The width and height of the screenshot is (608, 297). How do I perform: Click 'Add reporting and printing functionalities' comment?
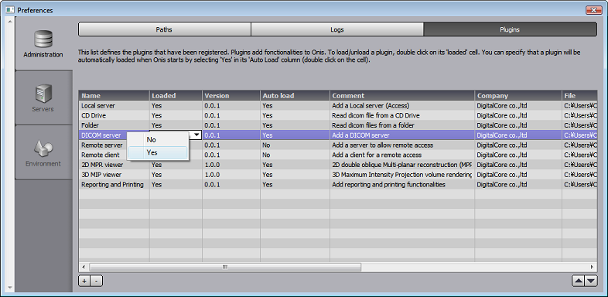click(388, 185)
